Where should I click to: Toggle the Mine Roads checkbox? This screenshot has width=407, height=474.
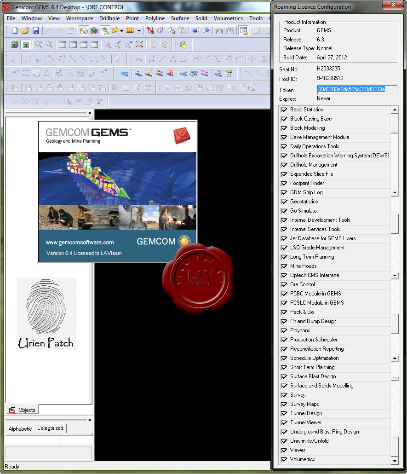tap(284, 266)
